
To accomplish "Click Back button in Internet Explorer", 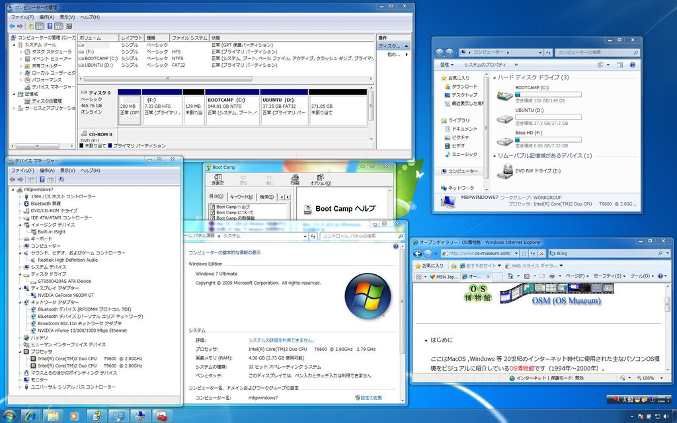I will pos(418,253).
